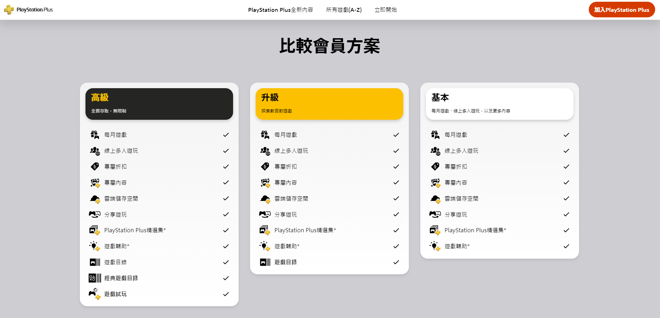Click 專屬折扣 tag icon in 升級 plan

[x=265, y=167]
